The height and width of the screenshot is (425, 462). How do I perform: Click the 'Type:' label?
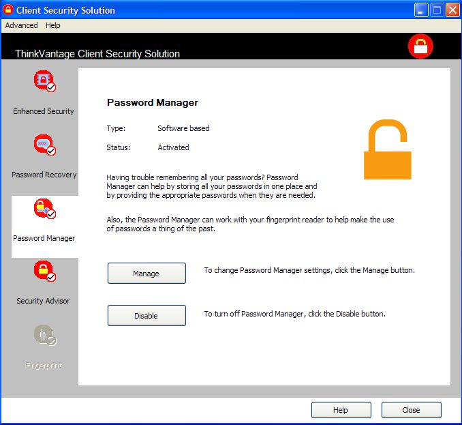pyautogui.click(x=116, y=128)
